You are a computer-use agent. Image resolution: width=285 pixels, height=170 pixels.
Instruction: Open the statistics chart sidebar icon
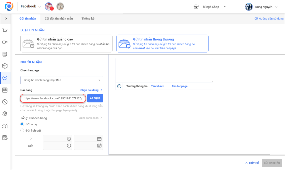[x=5, y=126]
